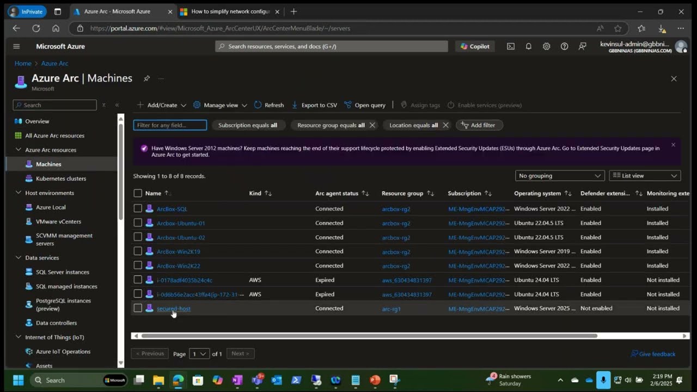
Task: Open the Give feedback link
Action: [x=653, y=354]
